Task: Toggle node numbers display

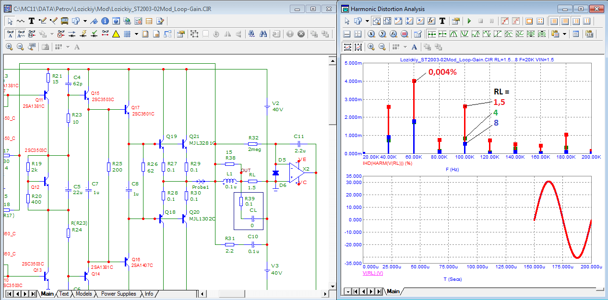Action: tap(32, 34)
